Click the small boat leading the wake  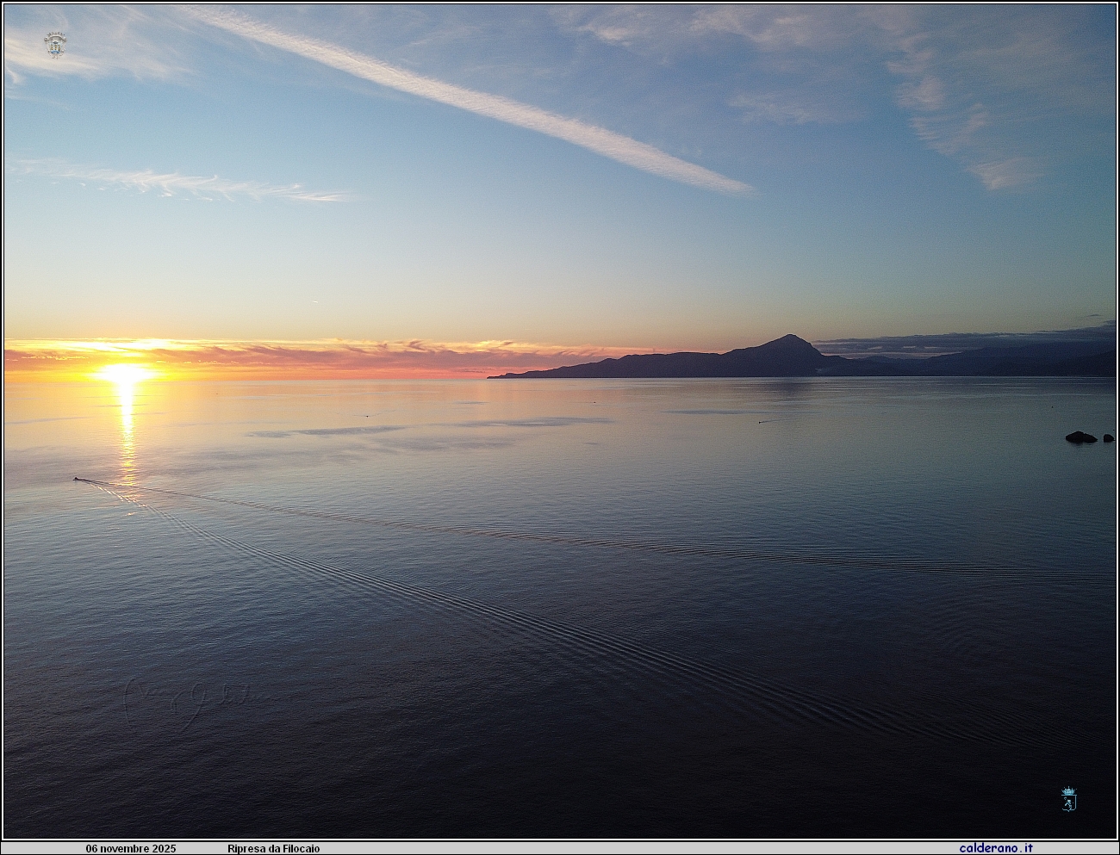77,479
